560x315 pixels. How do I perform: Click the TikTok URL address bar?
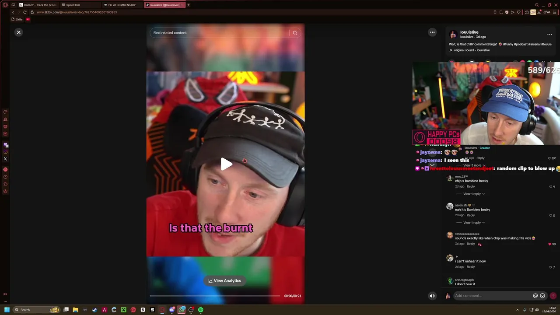click(x=77, y=12)
